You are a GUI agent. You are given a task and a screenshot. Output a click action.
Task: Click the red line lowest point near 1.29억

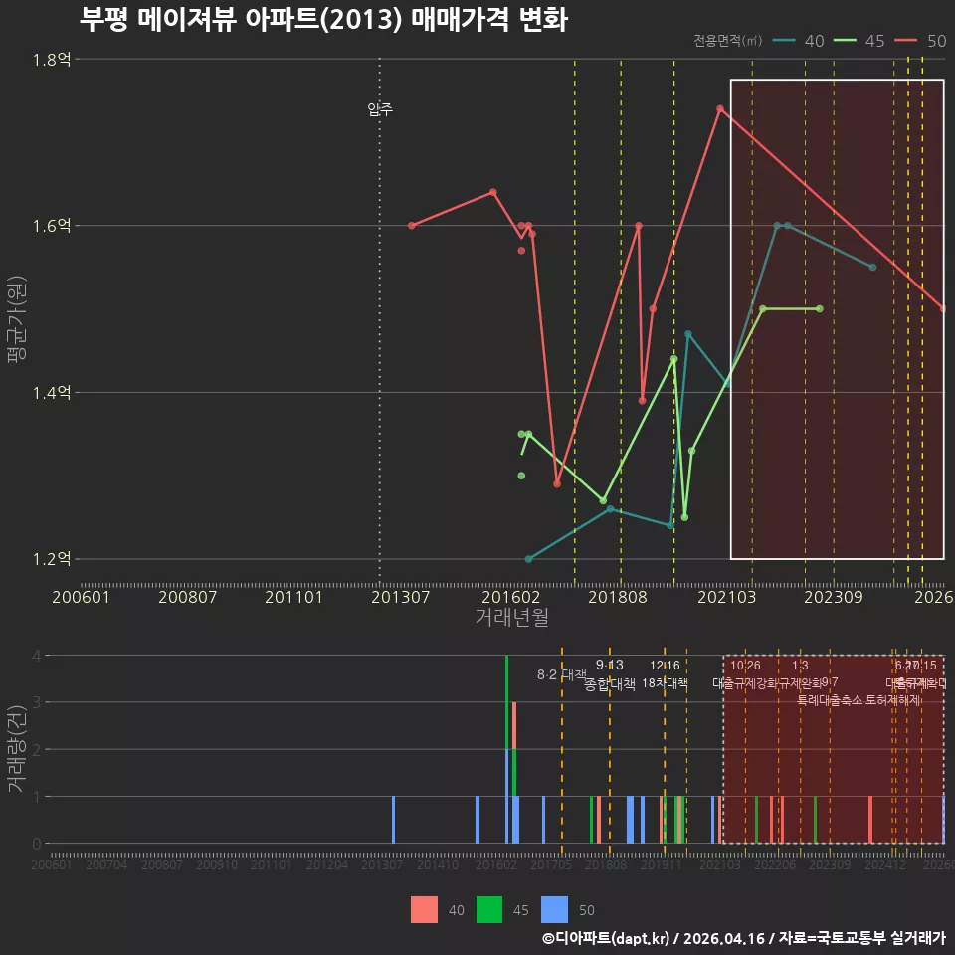pyautogui.click(x=557, y=484)
